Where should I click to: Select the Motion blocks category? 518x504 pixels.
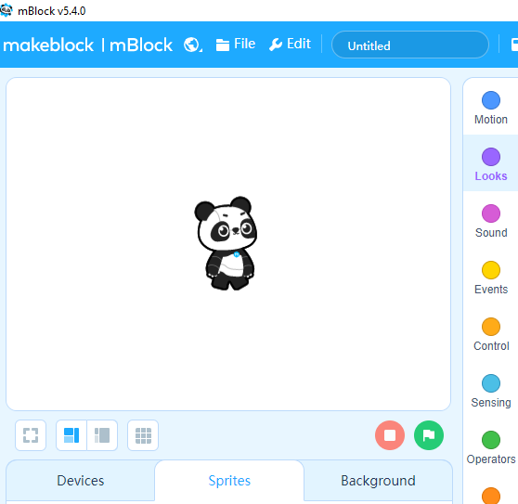point(490,108)
